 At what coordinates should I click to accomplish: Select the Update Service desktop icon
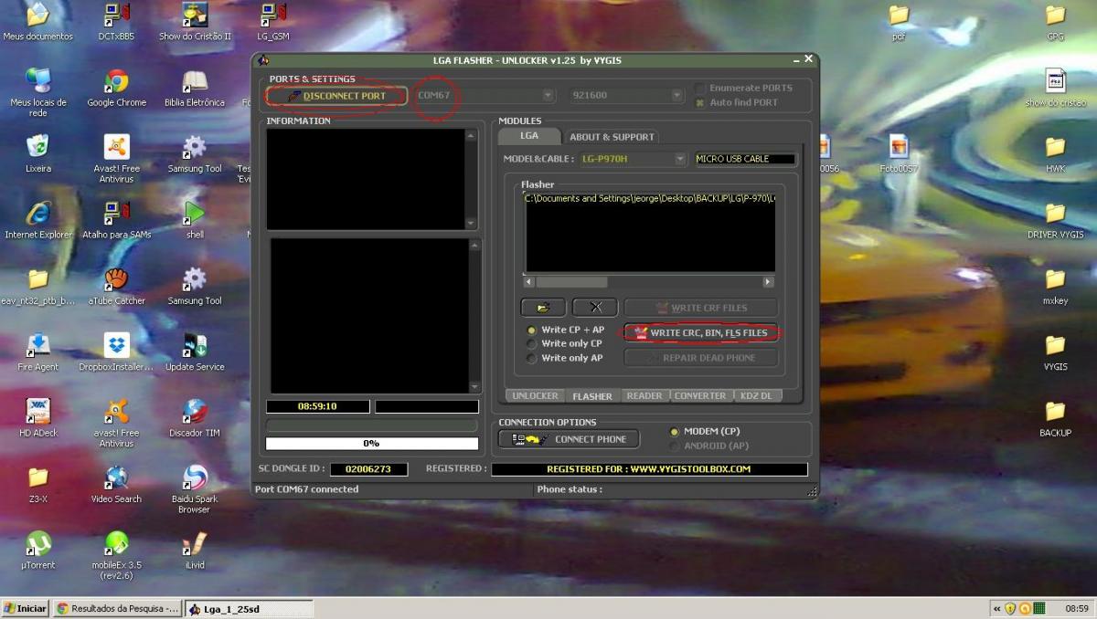point(195,351)
